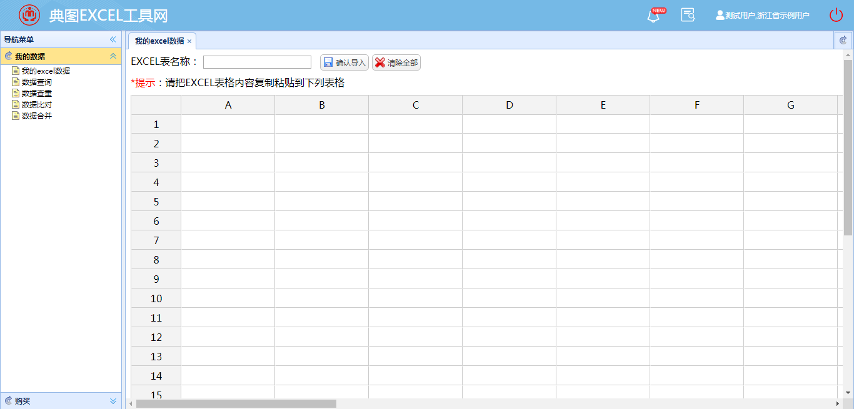Click the refresh icon at tab bar right
Viewport: 854px width, 409px height.
(x=843, y=40)
